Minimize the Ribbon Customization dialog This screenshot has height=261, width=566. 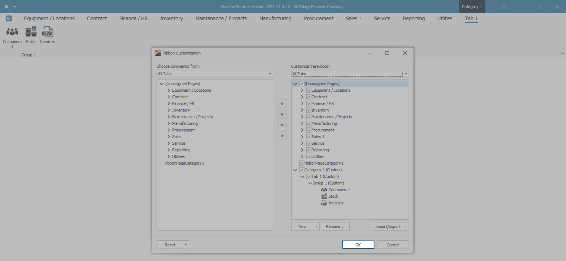370,53
